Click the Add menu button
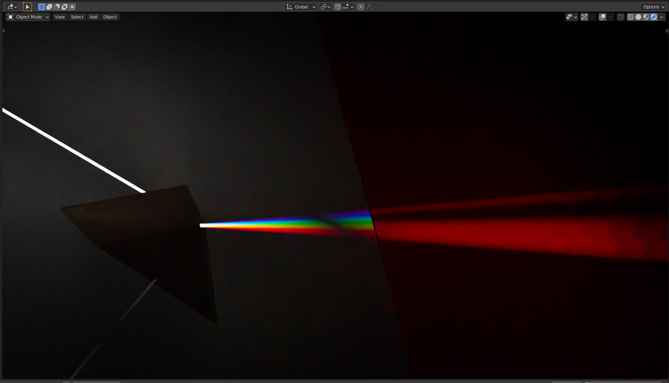669x383 pixels. [x=94, y=17]
